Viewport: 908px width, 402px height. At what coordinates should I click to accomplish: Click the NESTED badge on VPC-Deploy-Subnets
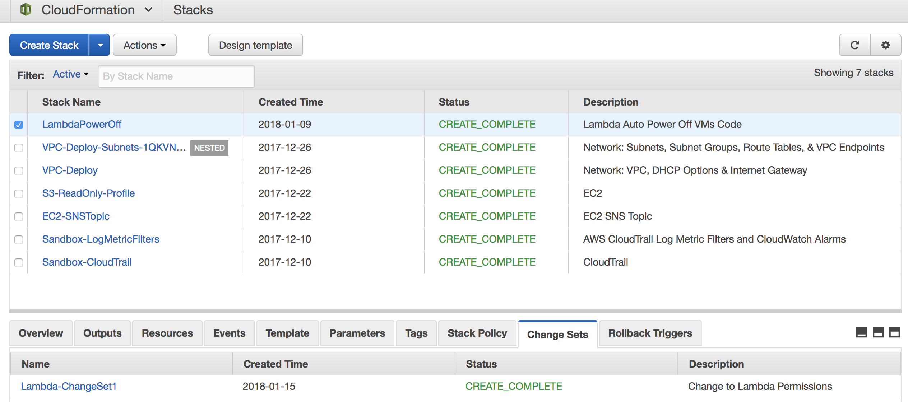[209, 148]
